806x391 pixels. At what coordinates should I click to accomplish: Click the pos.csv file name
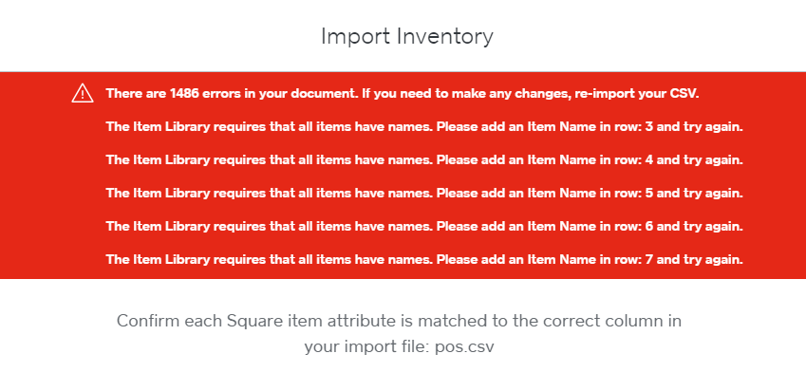click(464, 347)
